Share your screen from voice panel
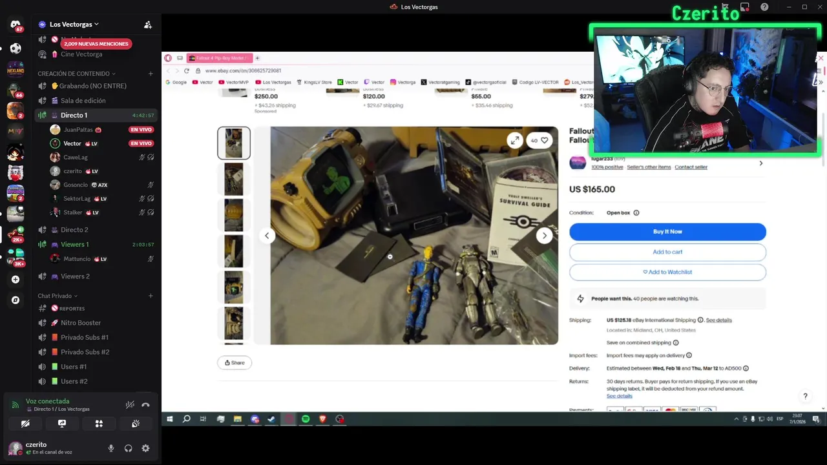827x465 pixels. pyautogui.click(x=62, y=424)
